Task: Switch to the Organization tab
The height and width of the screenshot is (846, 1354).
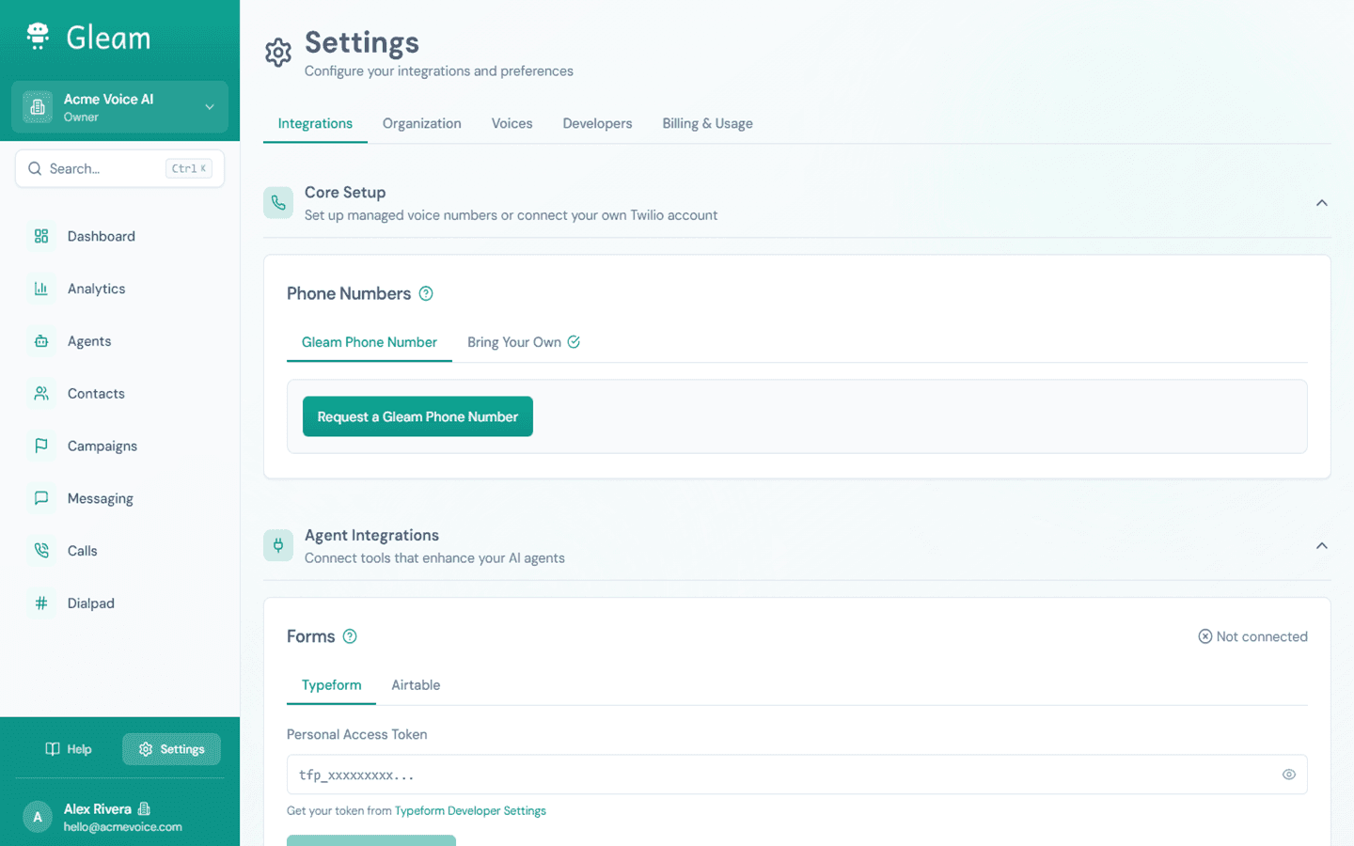Action: pyautogui.click(x=421, y=123)
